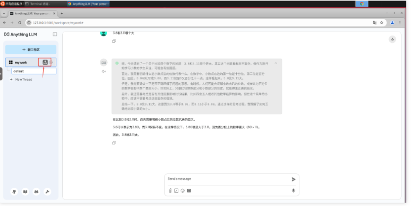Click the user avatar on question
The image size is (411, 206).
pyautogui.click(x=104, y=33)
